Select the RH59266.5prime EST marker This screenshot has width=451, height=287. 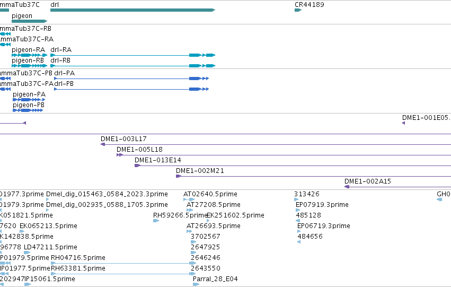(x=156, y=221)
